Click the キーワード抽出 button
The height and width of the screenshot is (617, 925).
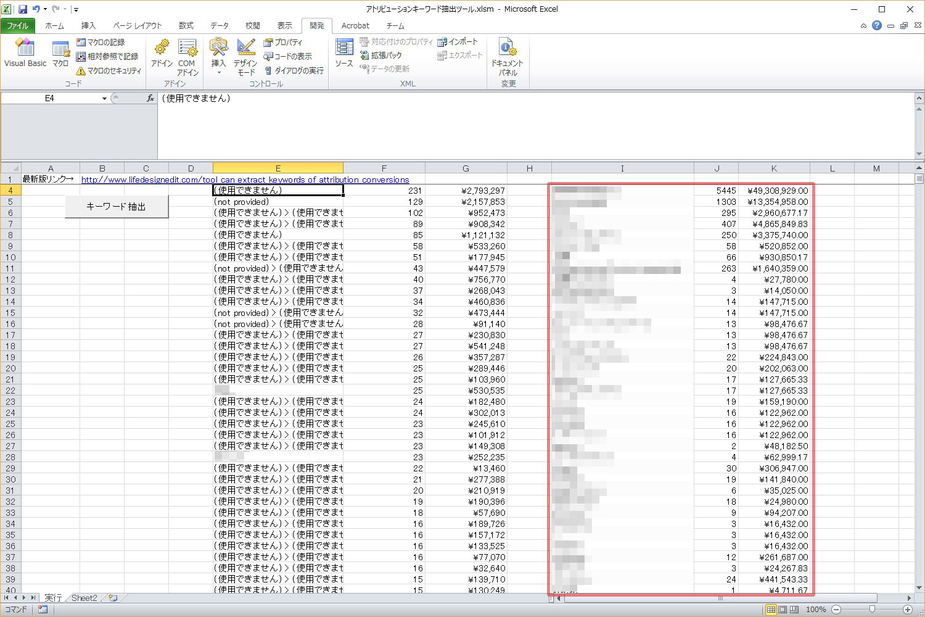[x=117, y=207]
